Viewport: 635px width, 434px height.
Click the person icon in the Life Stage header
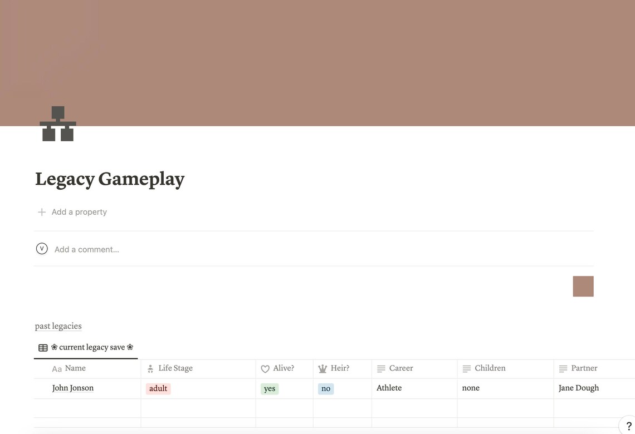coord(150,368)
